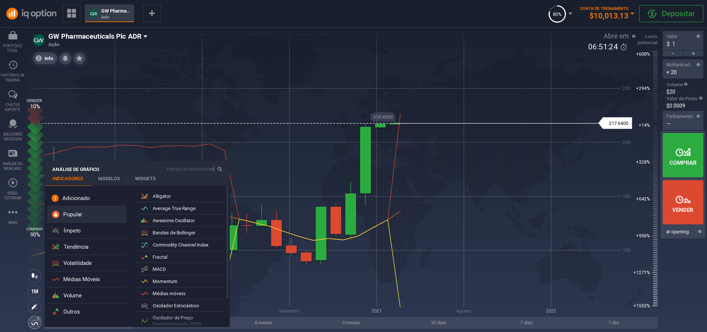Add the Momentum indicator

point(181,282)
